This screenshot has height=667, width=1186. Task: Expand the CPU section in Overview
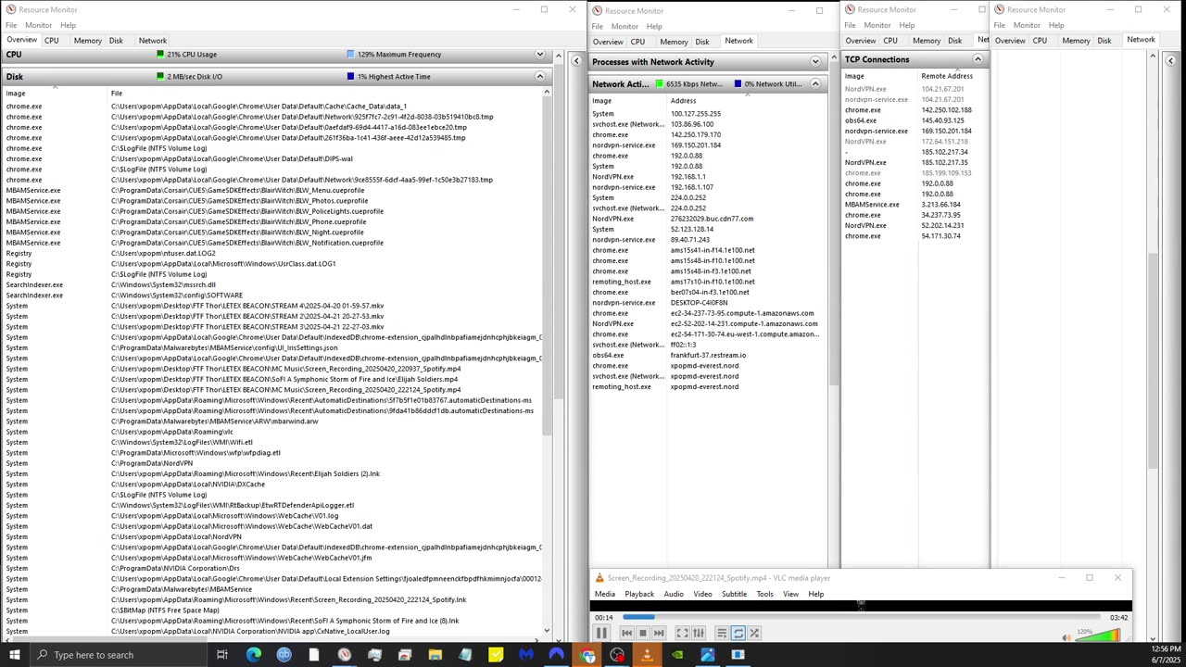[539, 55]
